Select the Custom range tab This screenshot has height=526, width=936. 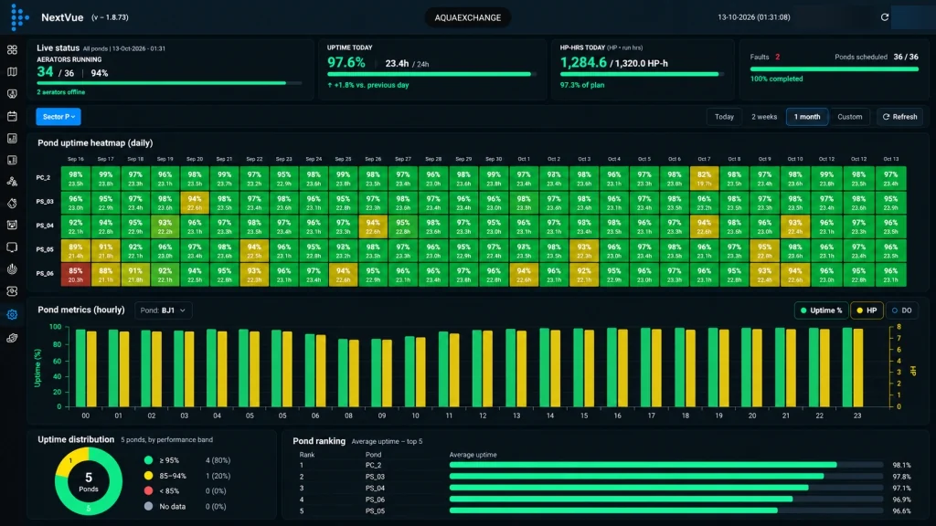coord(849,117)
